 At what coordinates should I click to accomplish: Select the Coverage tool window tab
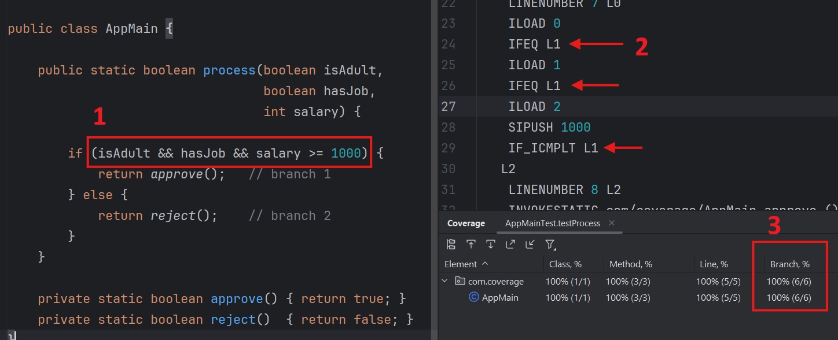[466, 223]
